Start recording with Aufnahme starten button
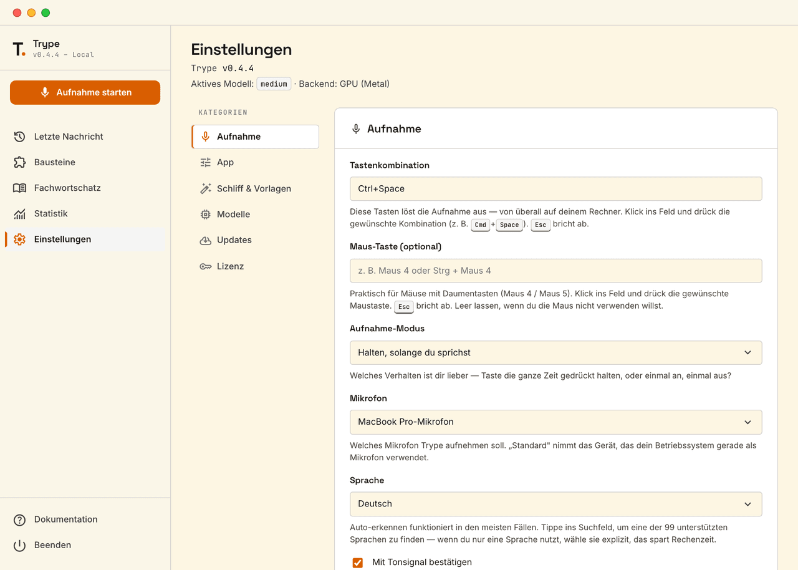Image resolution: width=798 pixels, height=570 pixels. 85,92
